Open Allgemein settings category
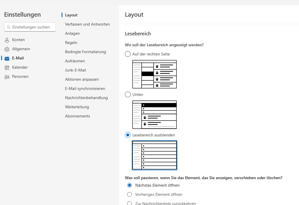Viewport: 299px width, 205px height. [x=21, y=49]
